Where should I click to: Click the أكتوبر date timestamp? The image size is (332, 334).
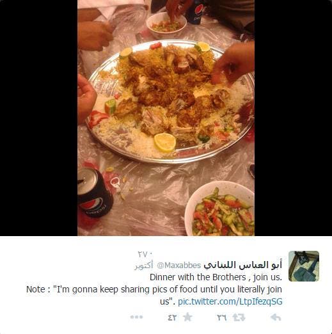[144, 266]
